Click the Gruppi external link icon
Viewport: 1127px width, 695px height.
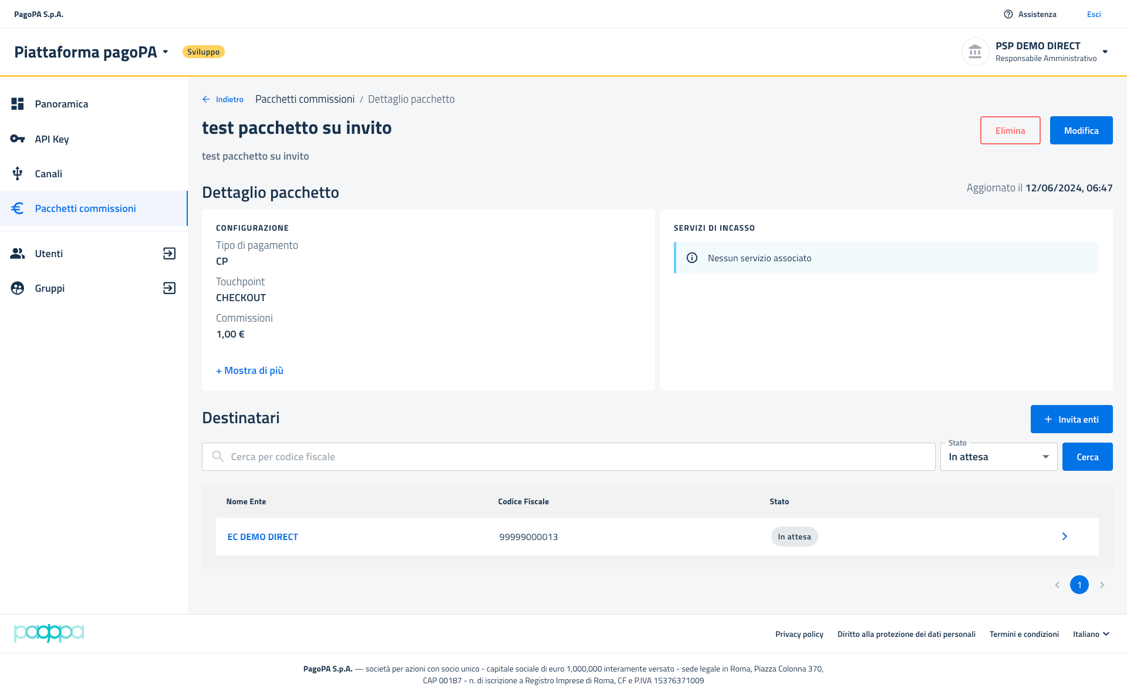(169, 288)
